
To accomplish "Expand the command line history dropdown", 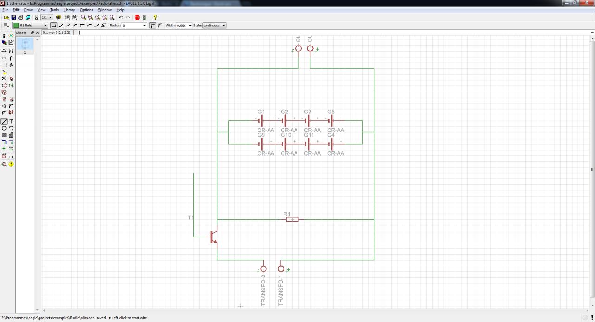I will pos(592,33).
